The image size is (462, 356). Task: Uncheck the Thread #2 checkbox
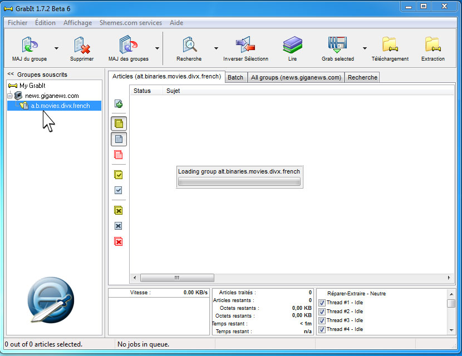pos(322,311)
